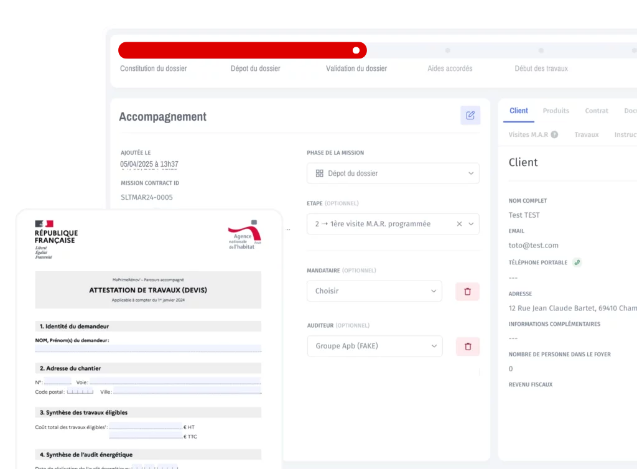Viewport: 637px width, 469px height.
Task: Click the address 12 Rue Jean Claude Bartet
Action: [573, 308]
